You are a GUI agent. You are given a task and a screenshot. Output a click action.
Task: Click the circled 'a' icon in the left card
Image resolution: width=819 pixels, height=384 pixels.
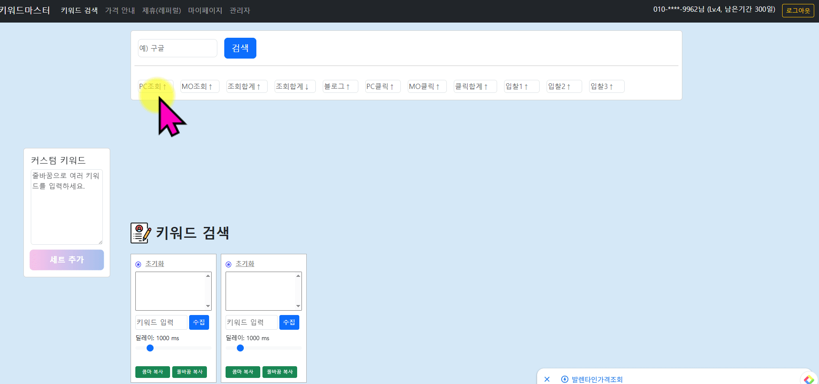[138, 264]
